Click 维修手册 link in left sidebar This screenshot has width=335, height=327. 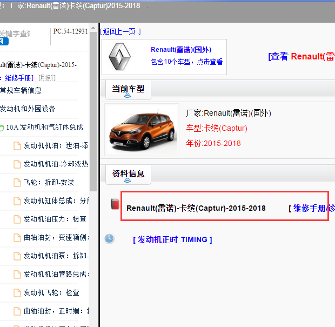point(19,78)
